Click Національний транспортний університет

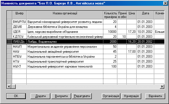65,62
